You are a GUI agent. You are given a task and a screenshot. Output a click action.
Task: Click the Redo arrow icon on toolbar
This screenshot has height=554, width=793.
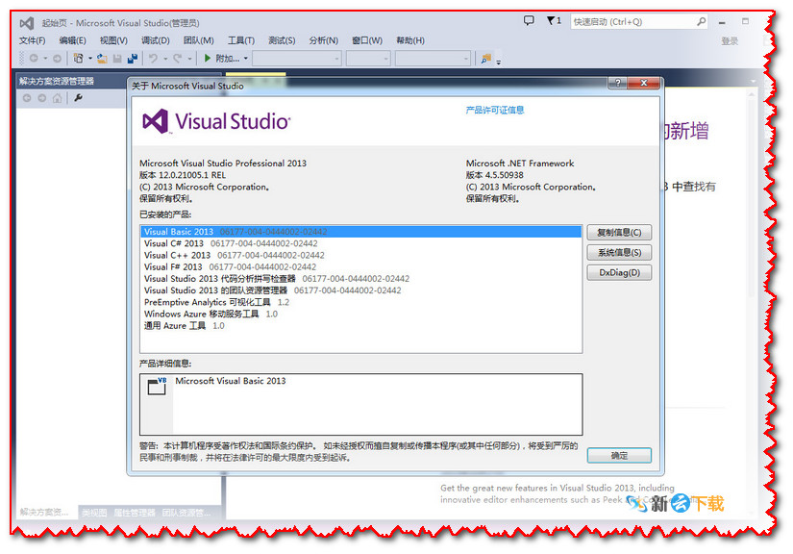pyautogui.click(x=177, y=59)
